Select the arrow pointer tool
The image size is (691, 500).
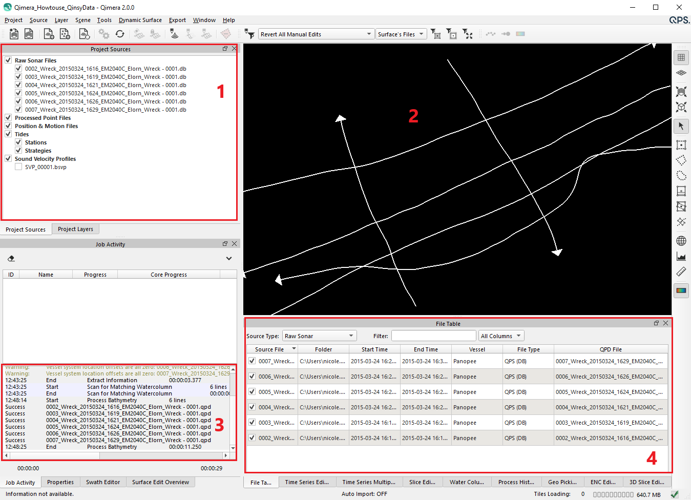point(681,126)
